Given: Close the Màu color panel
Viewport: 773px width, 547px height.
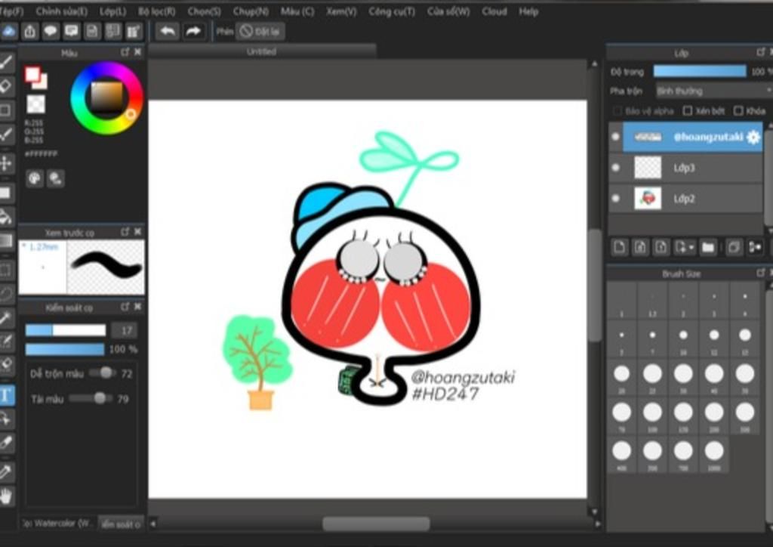Looking at the screenshot, I should pos(137,52).
